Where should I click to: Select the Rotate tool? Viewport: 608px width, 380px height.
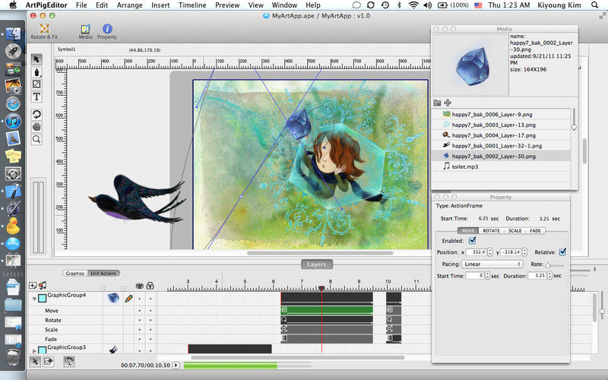click(x=36, y=115)
